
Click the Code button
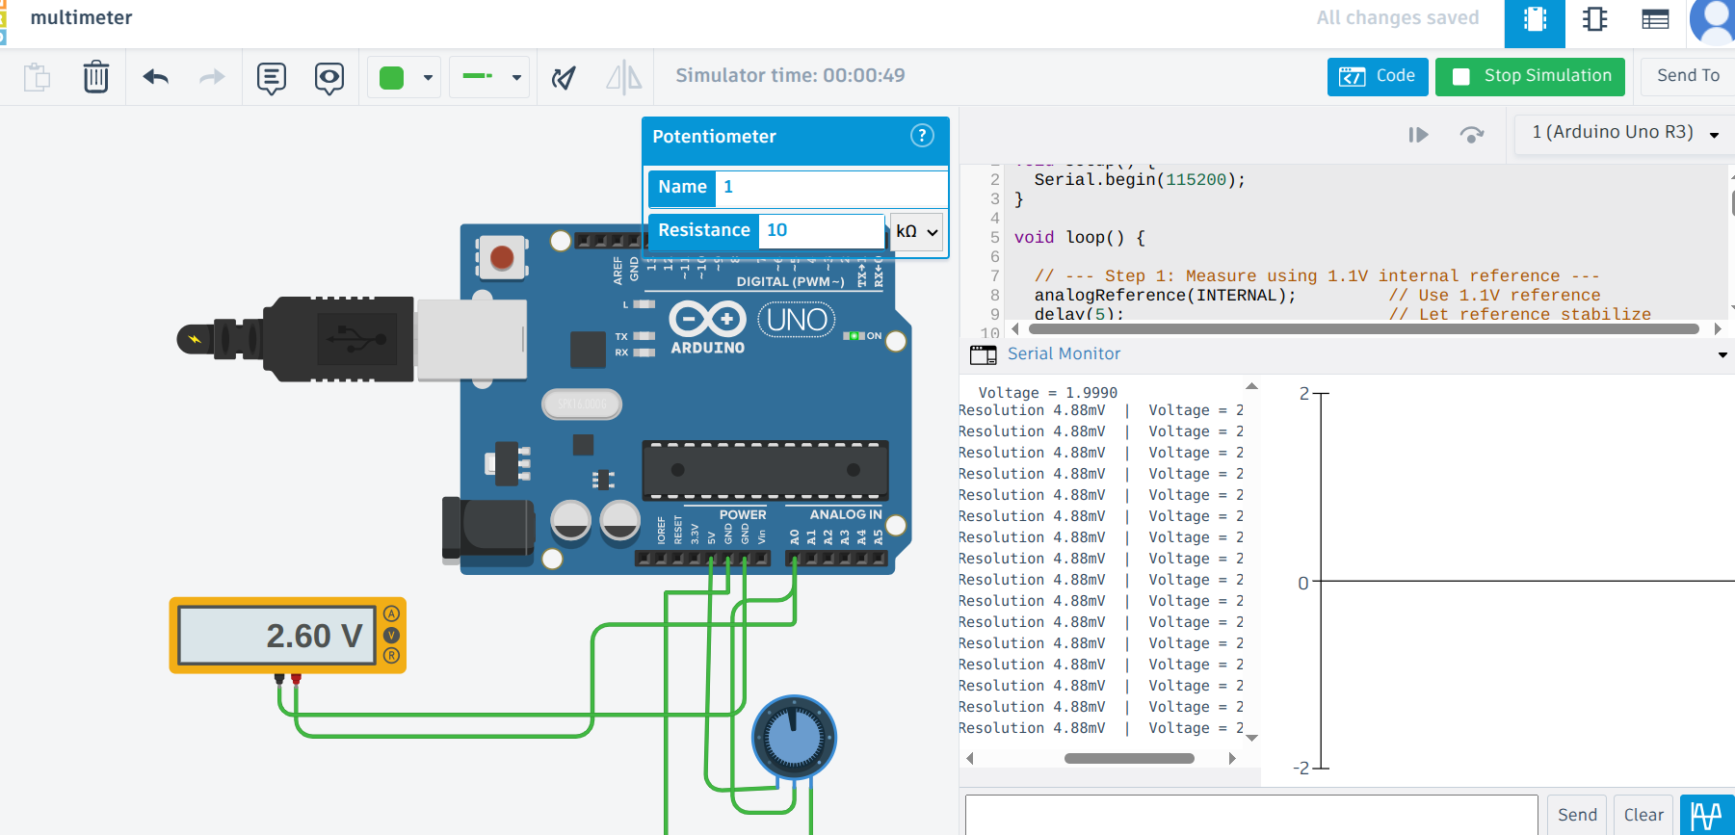(1378, 76)
